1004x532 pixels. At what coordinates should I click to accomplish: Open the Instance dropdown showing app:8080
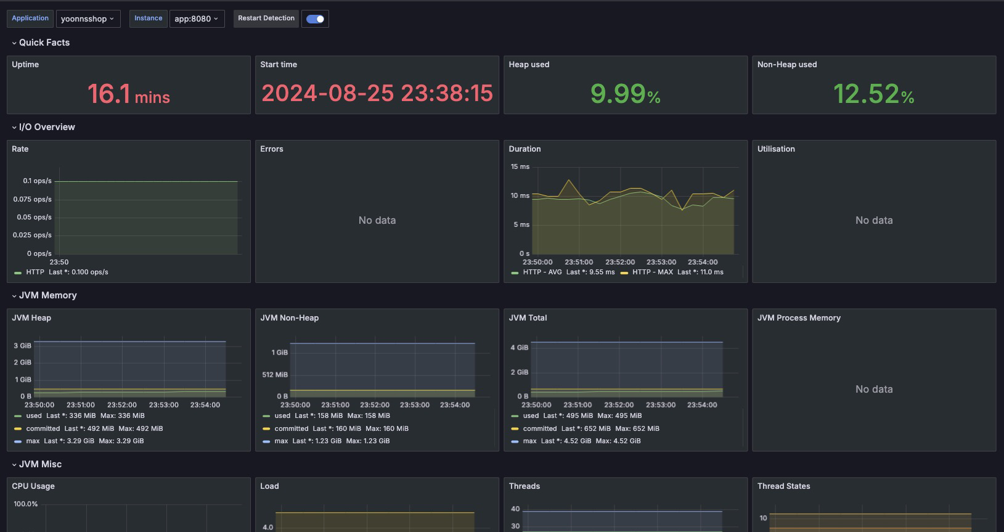[x=197, y=18]
